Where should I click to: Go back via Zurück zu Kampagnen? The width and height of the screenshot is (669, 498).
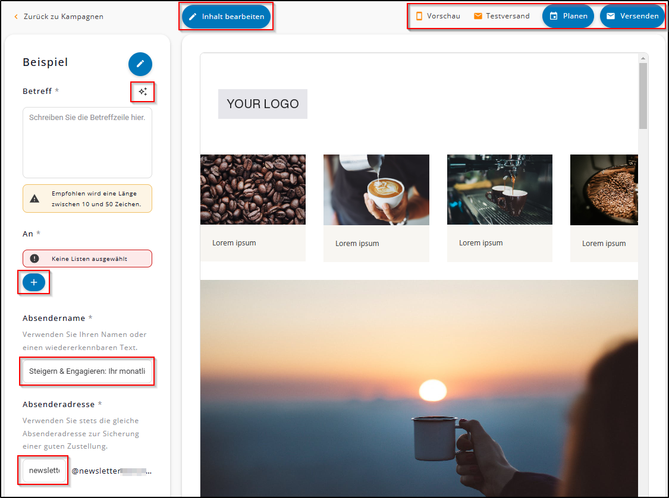point(63,17)
